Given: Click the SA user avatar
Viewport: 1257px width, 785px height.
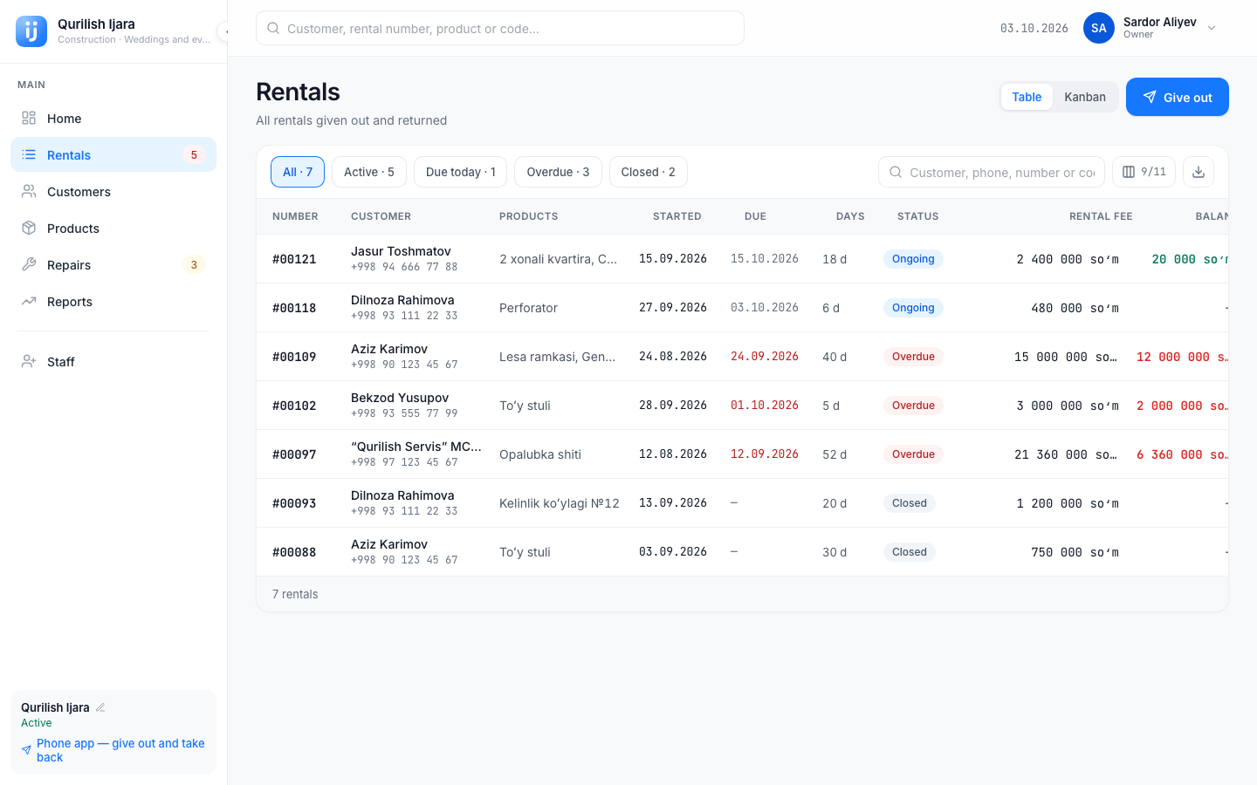Looking at the screenshot, I should pyautogui.click(x=1099, y=28).
